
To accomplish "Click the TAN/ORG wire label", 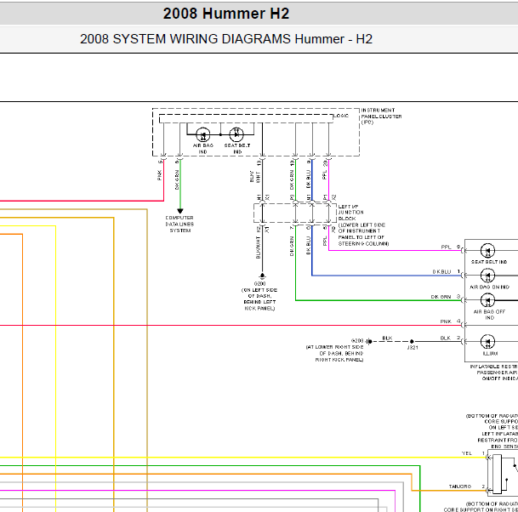I will coord(459,486).
